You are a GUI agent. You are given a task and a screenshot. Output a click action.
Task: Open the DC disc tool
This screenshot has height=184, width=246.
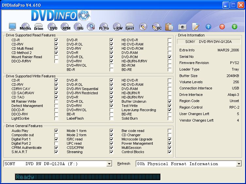157,27
